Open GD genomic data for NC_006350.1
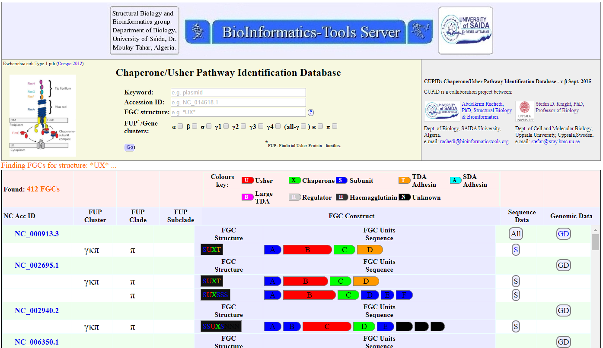603x348 pixels. point(563,342)
